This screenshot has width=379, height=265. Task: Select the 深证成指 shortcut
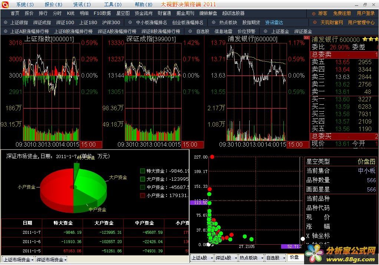pos(42,23)
